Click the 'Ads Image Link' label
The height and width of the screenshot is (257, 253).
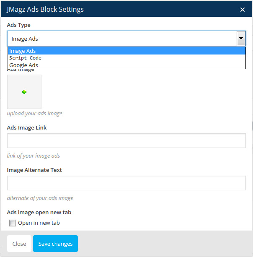tap(27, 127)
